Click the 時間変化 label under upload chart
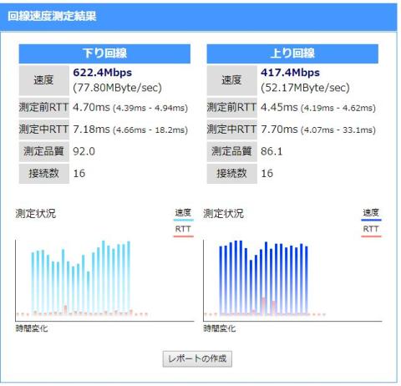 pyautogui.click(x=220, y=328)
